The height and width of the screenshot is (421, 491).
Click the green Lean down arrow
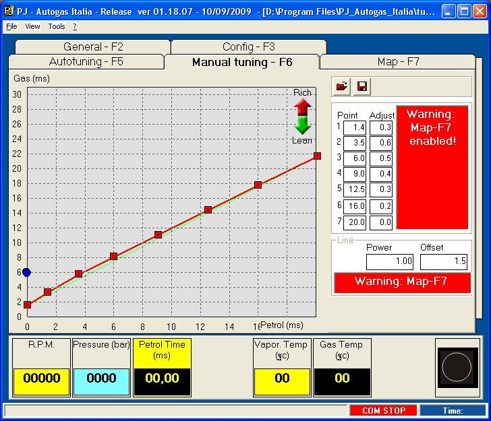302,125
